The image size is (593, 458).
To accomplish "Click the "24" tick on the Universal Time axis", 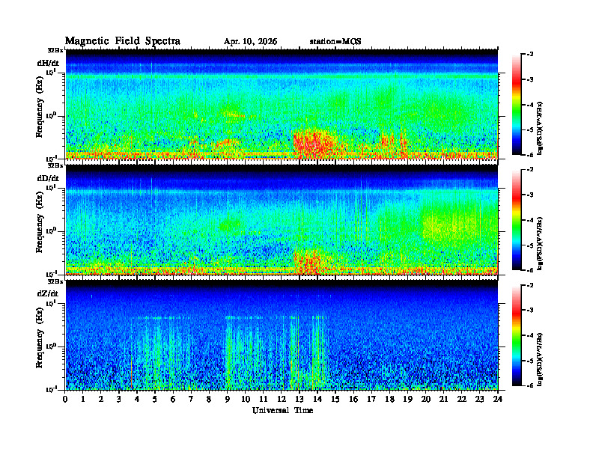I will tap(498, 400).
